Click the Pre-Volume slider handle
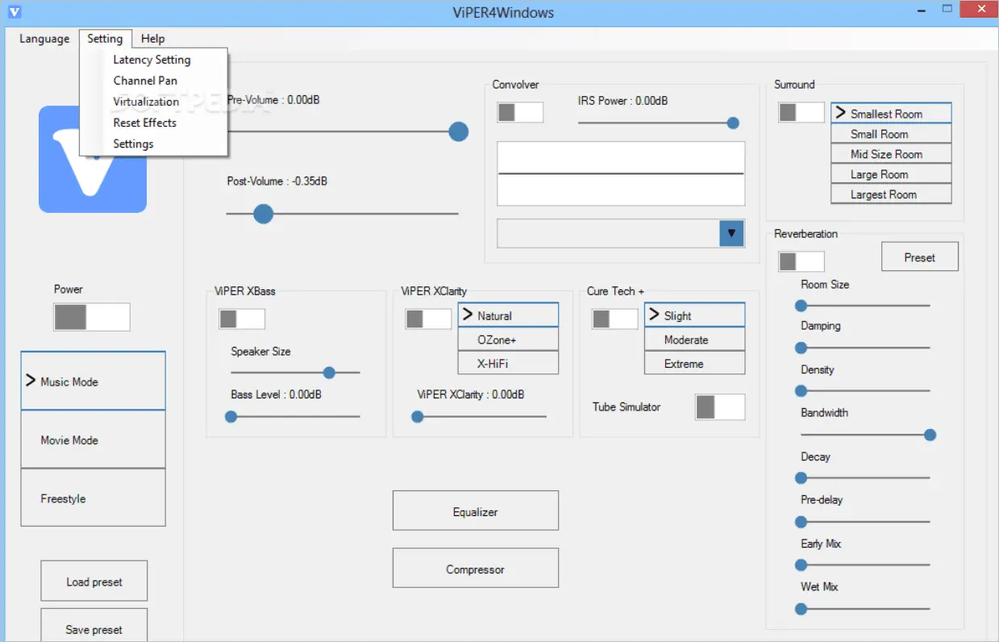The height and width of the screenshot is (642, 999). coord(459,131)
